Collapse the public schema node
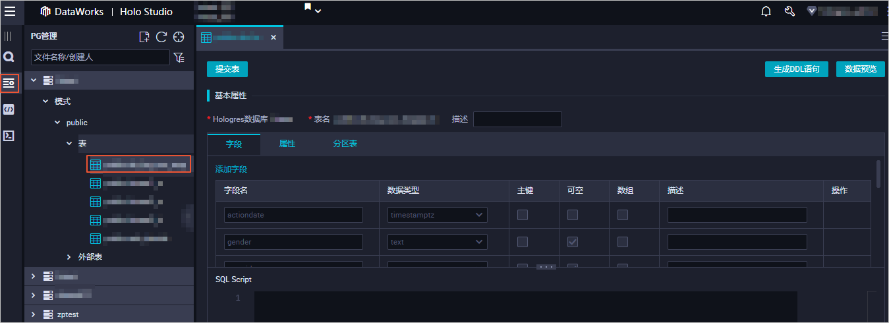The height and width of the screenshot is (323, 889). 57,123
